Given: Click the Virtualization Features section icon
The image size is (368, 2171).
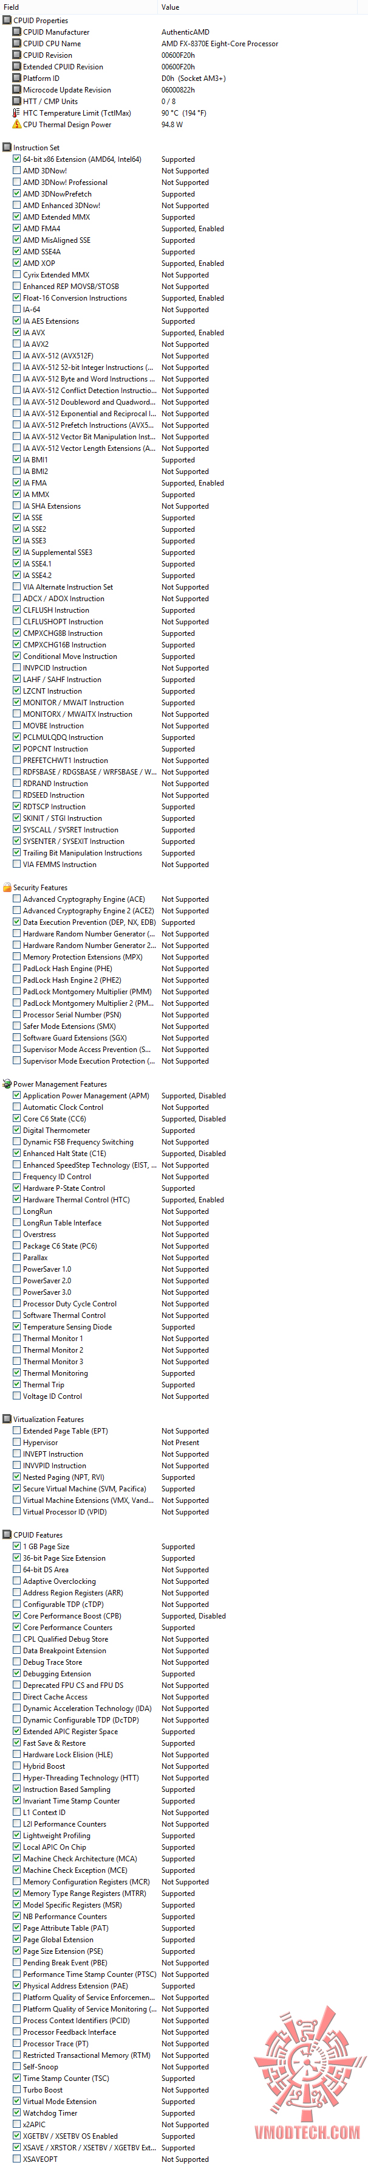Looking at the screenshot, I should (x=7, y=1419).
